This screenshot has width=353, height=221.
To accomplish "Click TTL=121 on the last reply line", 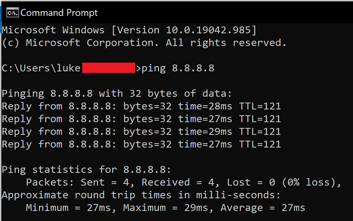I will [x=260, y=144].
